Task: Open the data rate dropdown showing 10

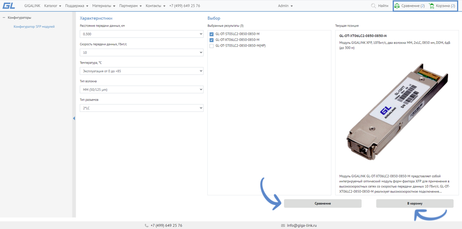Action: pyautogui.click(x=142, y=53)
